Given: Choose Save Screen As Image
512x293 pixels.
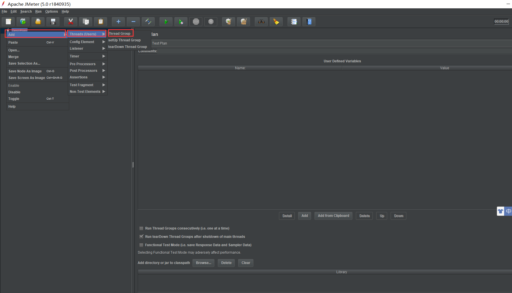Looking at the screenshot, I should pos(37,78).
